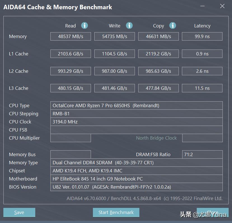
Task: Click the empty Memory Bus field
Action: 71,154
